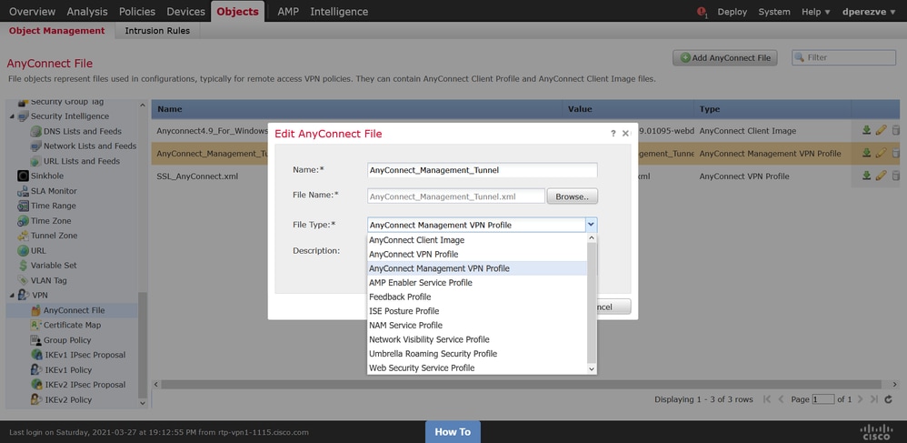This screenshot has width=907, height=443.
Task: Open the File Type dropdown arrow
Action: coord(591,225)
